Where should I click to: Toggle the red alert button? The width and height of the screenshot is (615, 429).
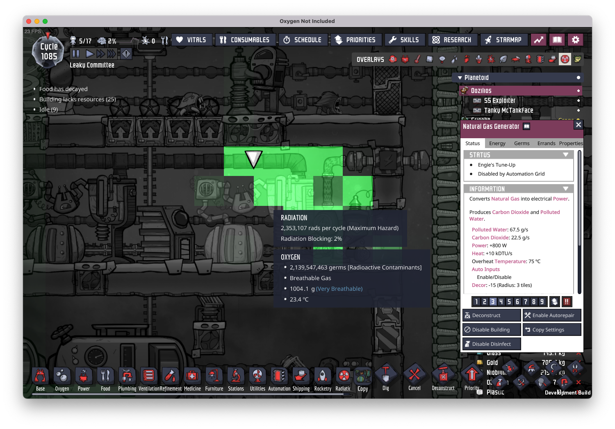[126, 54]
